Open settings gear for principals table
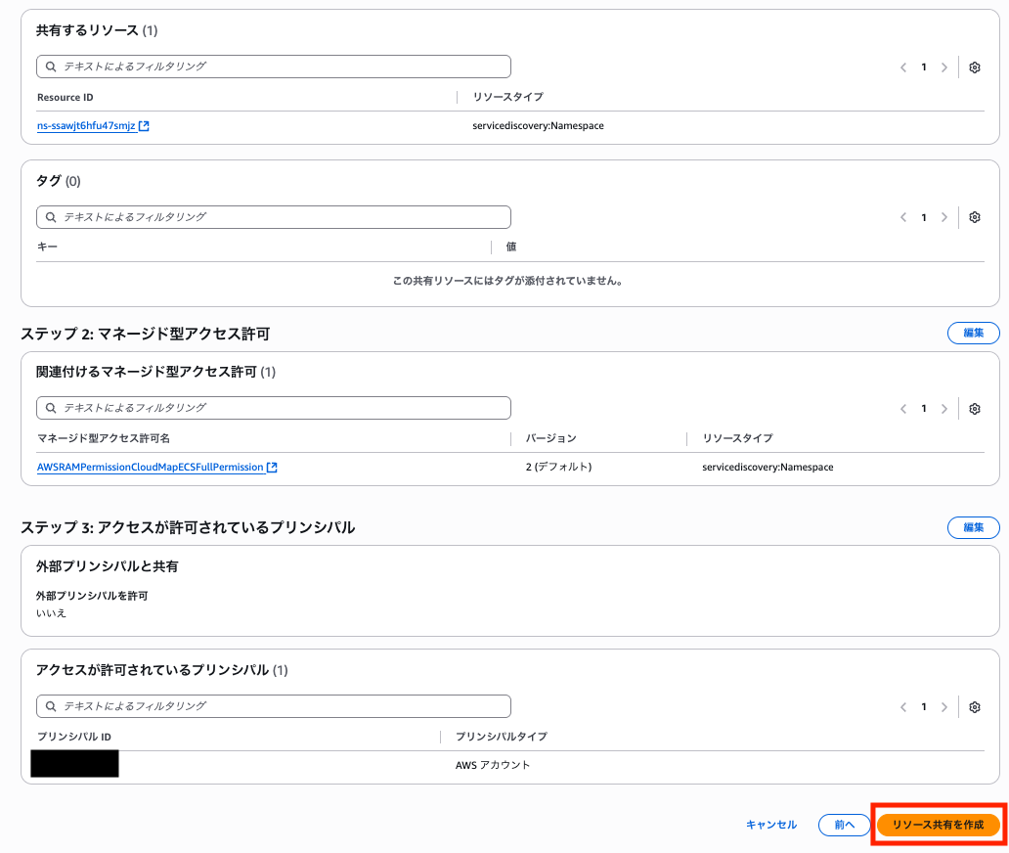Screen dimensions: 1009x853 (x=974, y=707)
